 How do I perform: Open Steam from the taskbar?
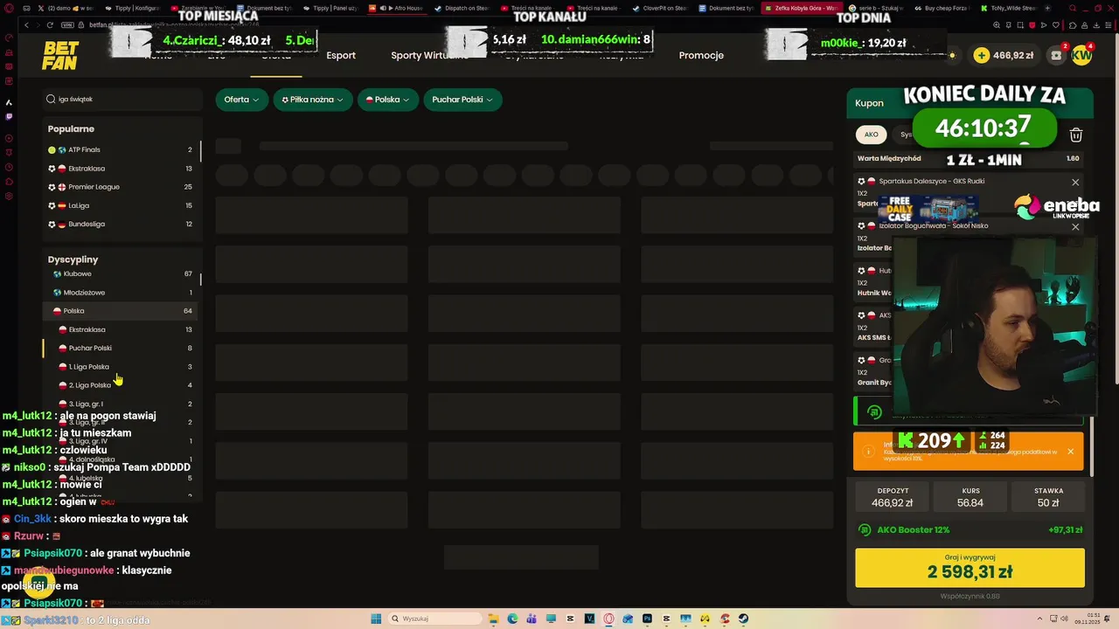743,619
